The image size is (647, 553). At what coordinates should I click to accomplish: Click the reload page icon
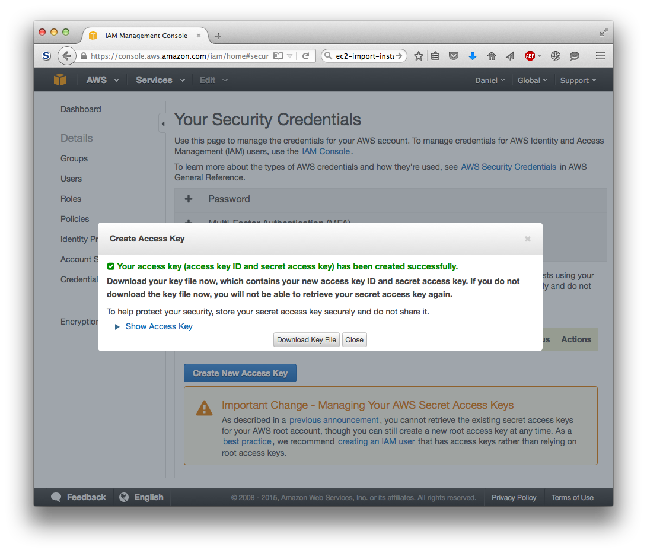click(x=306, y=56)
